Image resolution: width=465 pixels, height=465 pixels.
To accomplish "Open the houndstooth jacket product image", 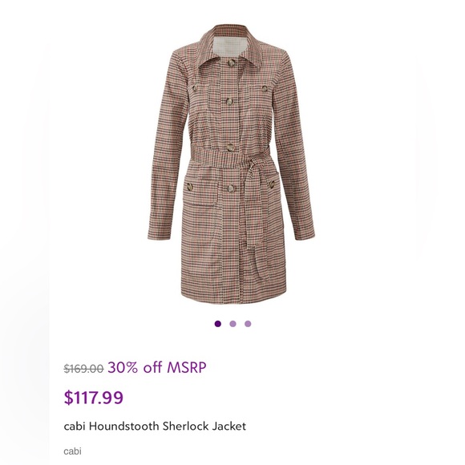I will tap(232, 164).
